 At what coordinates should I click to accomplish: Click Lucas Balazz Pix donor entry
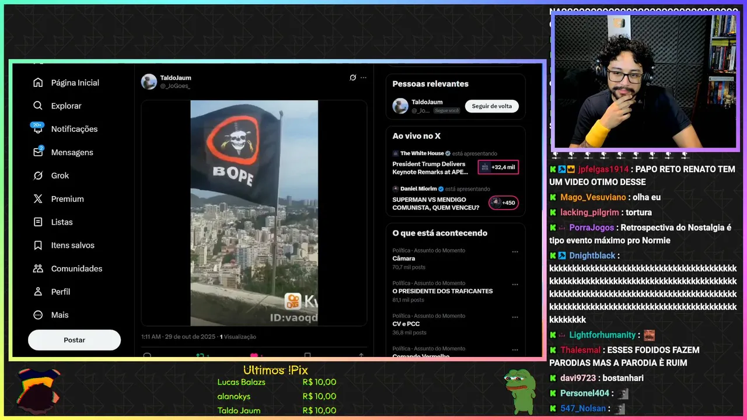coord(277,382)
